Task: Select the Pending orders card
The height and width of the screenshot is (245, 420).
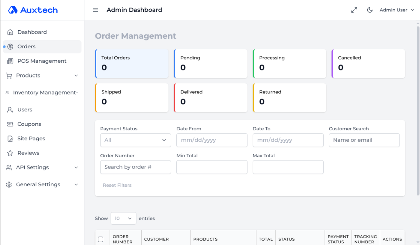Action: (211, 63)
